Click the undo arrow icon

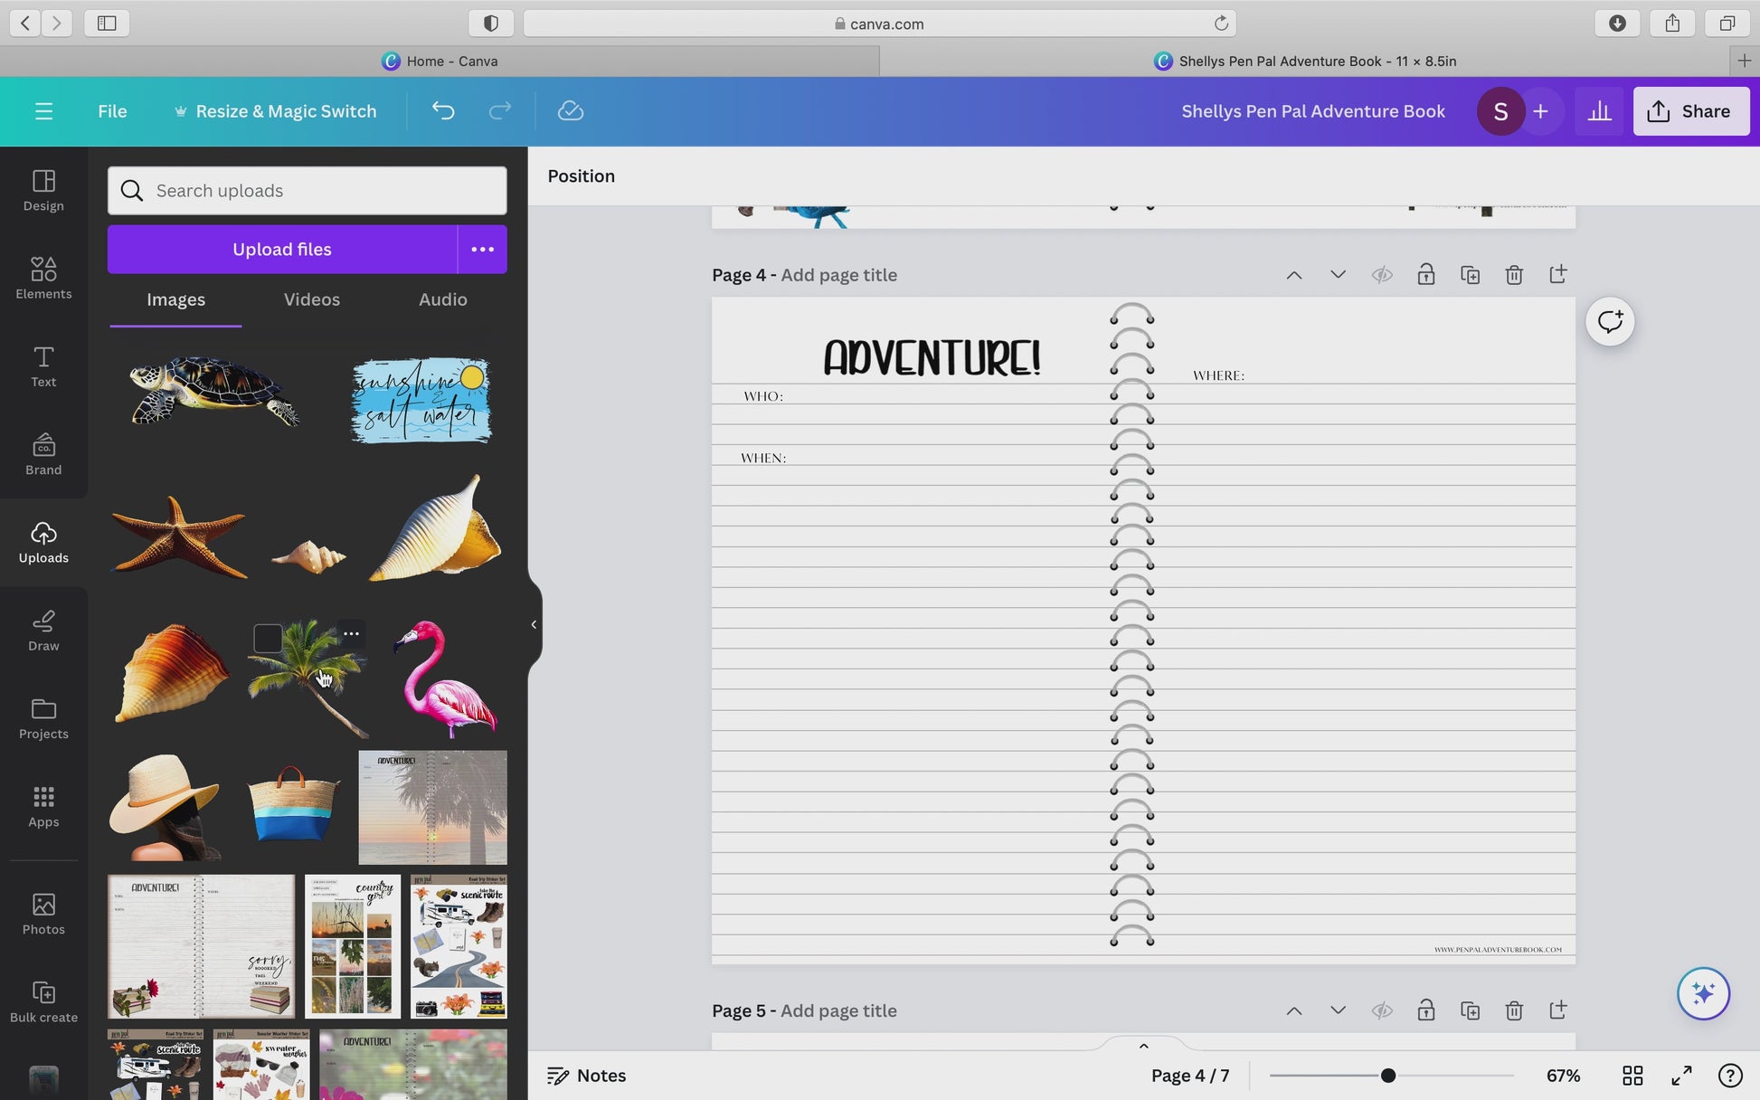click(443, 111)
